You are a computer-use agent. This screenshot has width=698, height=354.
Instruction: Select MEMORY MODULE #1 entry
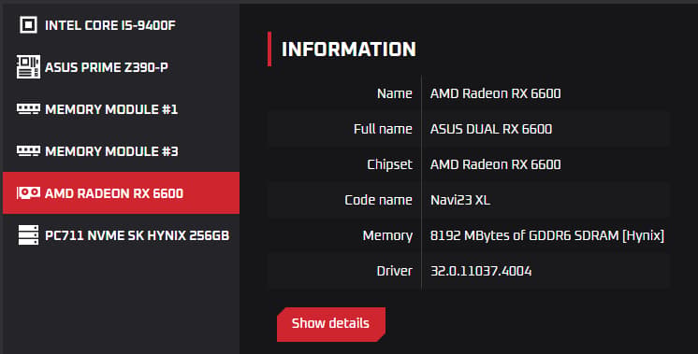click(121, 109)
